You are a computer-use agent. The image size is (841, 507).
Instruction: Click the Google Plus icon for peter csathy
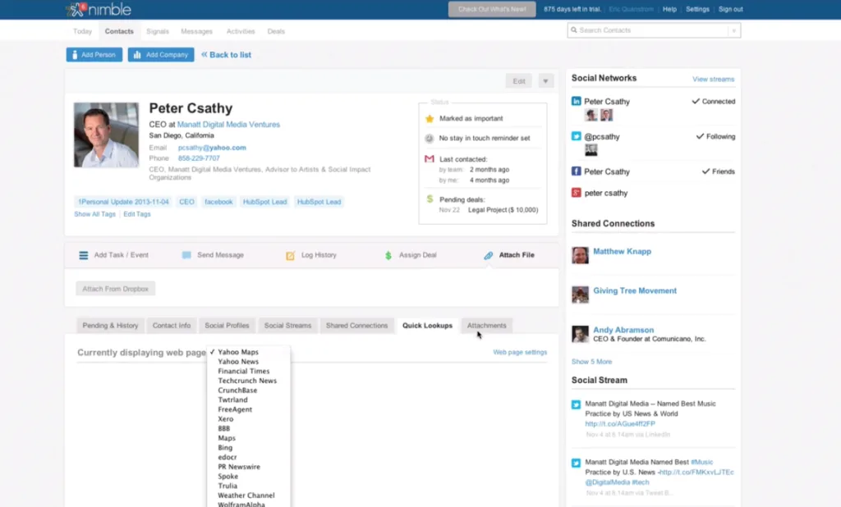click(576, 193)
